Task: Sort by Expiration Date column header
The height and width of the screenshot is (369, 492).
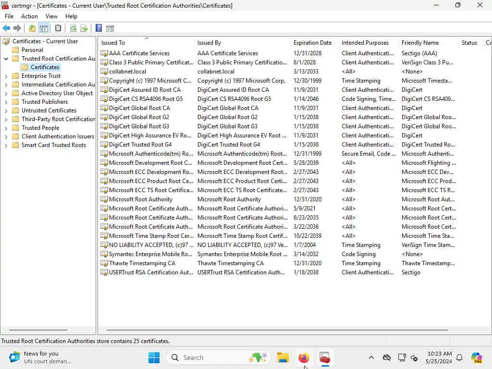Action: click(314, 43)
